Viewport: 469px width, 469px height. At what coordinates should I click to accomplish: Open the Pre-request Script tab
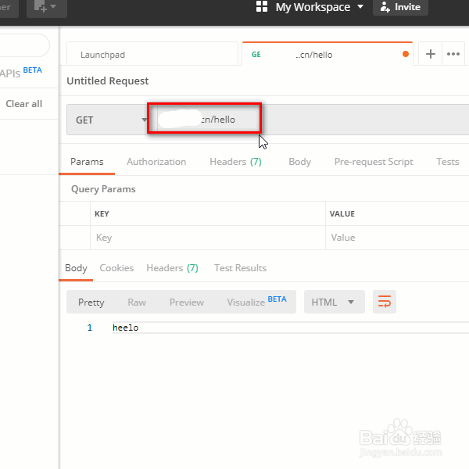point(374,162)
